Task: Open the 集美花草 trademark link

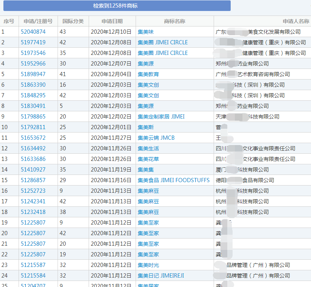Action: click(x=149, y=159)
